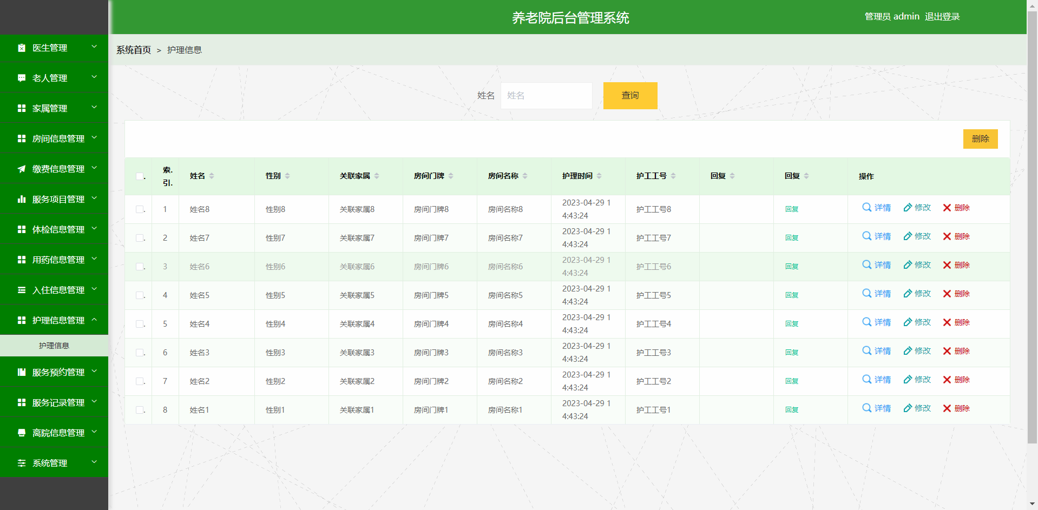Click the yellow 查询 button
1038x510 pixels.
click(x=630, y=96)
